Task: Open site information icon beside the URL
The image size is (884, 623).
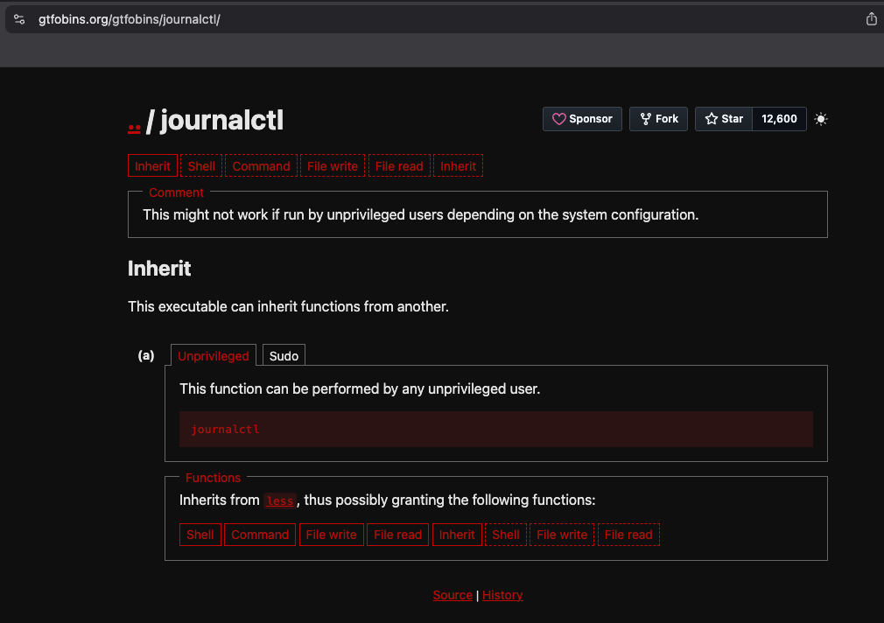Action: pos(19,19)
